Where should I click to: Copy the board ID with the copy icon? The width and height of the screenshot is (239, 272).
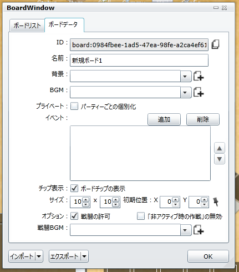(215, 44)
